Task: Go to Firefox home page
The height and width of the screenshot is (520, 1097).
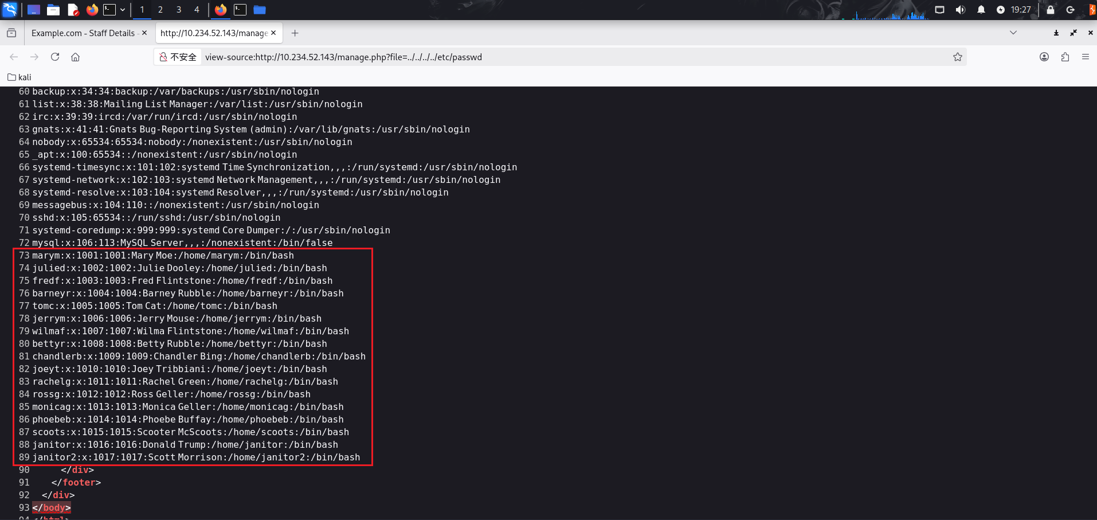Action: (75, 57)
